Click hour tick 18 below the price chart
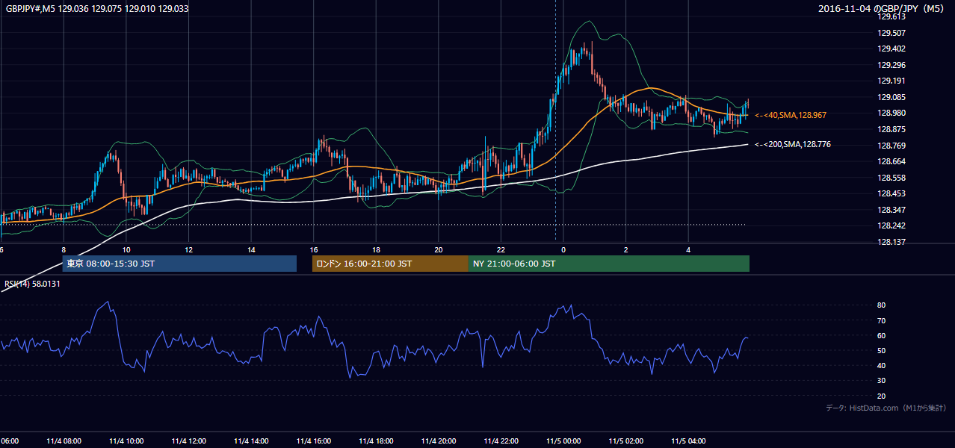Image resolution: width=955 pixels, height=448 pixels. [376, 250]
